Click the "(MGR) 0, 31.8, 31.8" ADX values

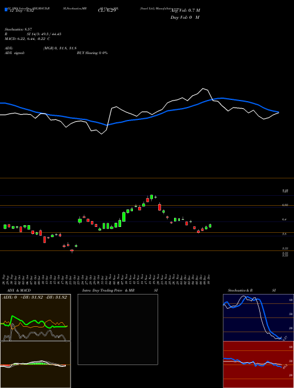tap(59, 48)
